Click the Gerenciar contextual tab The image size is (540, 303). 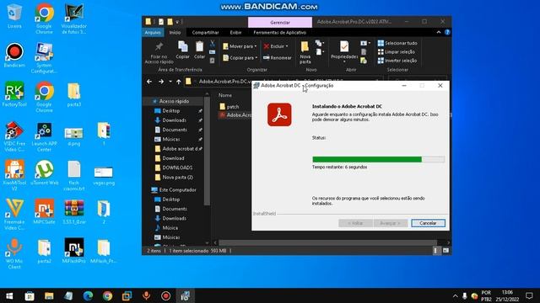pyautogui.click(x=280, y=23)
